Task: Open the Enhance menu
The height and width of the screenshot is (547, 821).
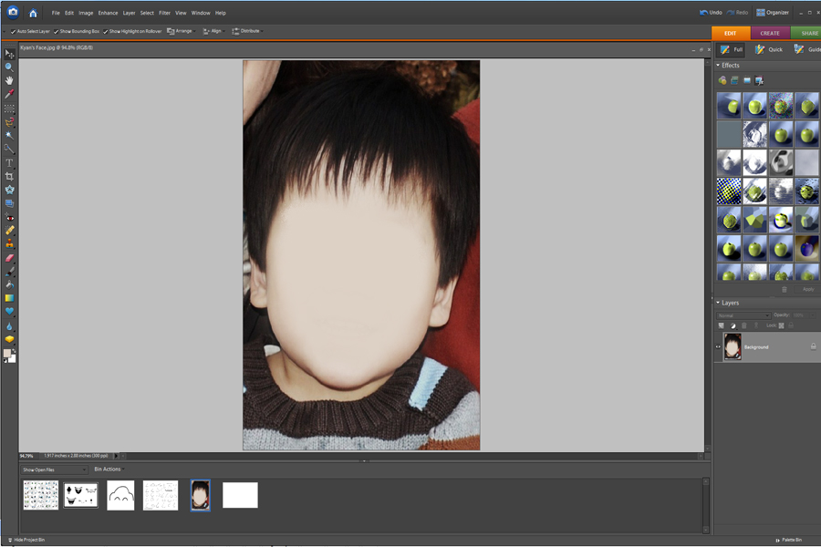Action: (108, 13)
